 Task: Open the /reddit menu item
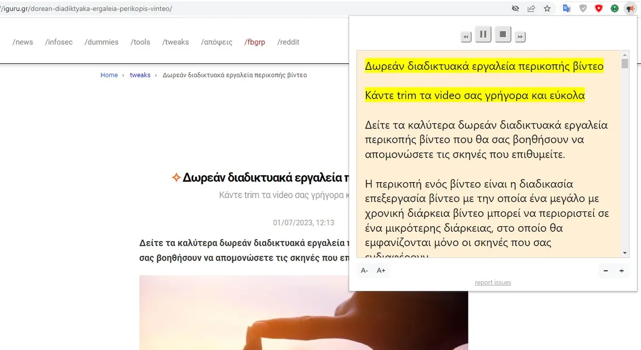tap(288, 42)
